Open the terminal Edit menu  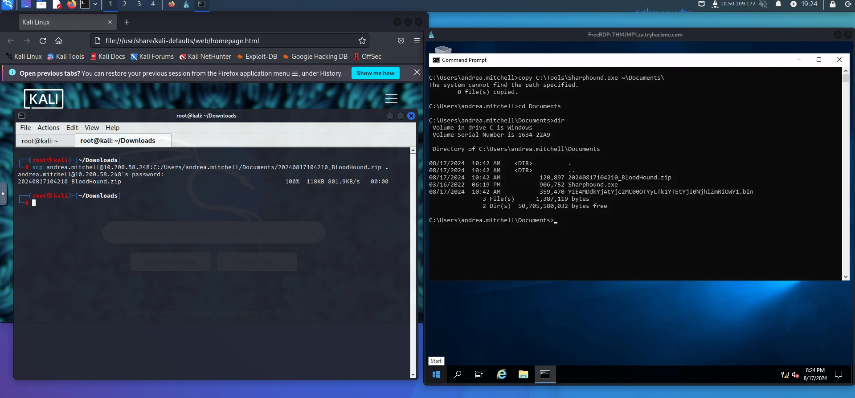[x=72, y=128]
